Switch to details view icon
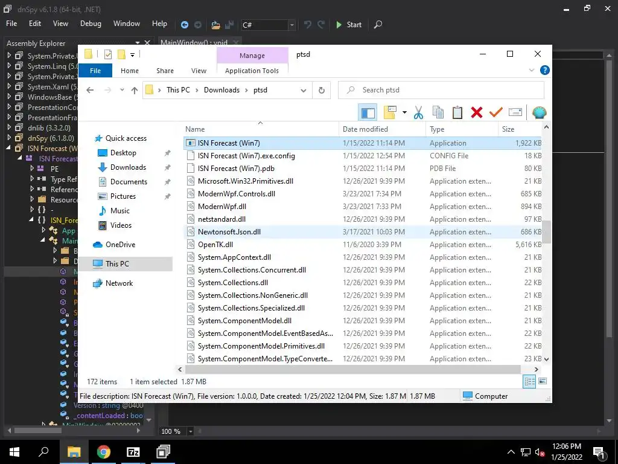Screen dimensions: 618x464 click(x=529, y=381)
